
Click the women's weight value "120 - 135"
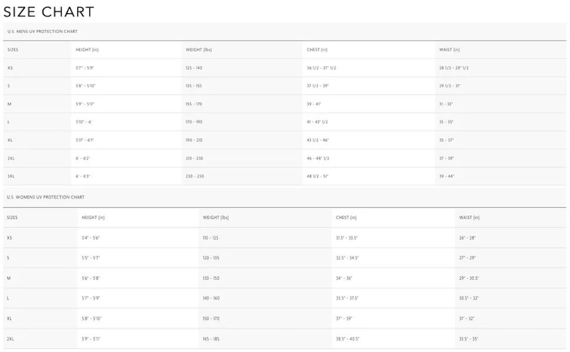211,258
